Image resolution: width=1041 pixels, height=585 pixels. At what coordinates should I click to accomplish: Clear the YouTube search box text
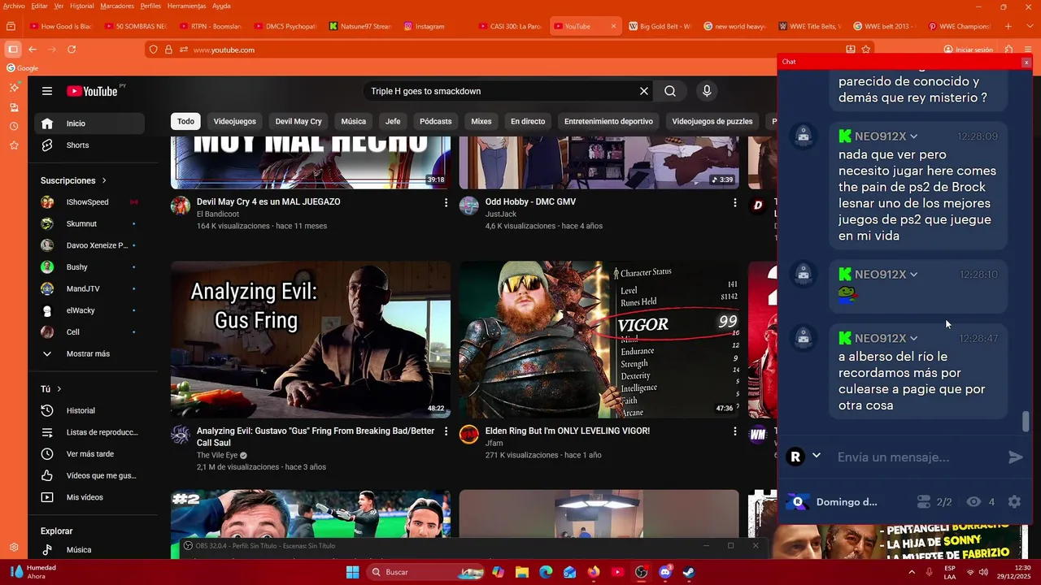(x=644, y=91)
